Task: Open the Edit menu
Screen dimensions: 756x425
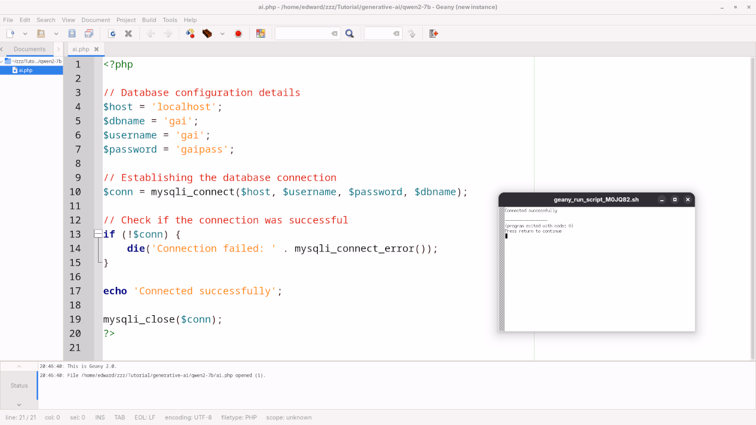Action: tap(25, 20)
